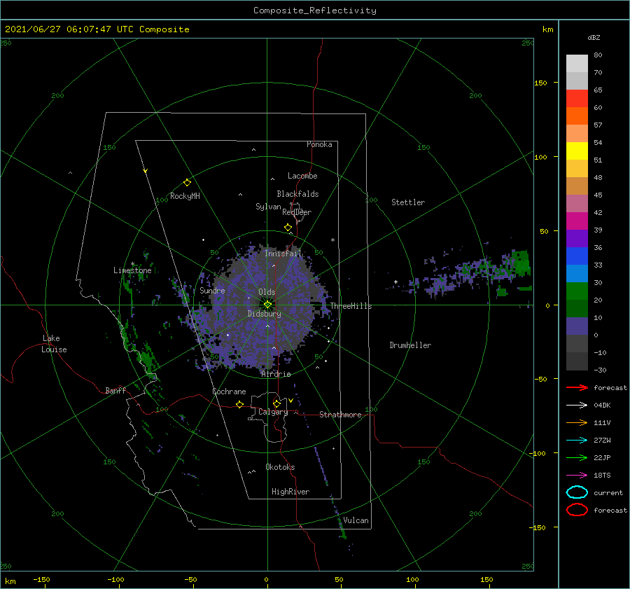Select the Stettler city label
The height and width of the screenshot is (589, 630).
click(x=408, y=202)
